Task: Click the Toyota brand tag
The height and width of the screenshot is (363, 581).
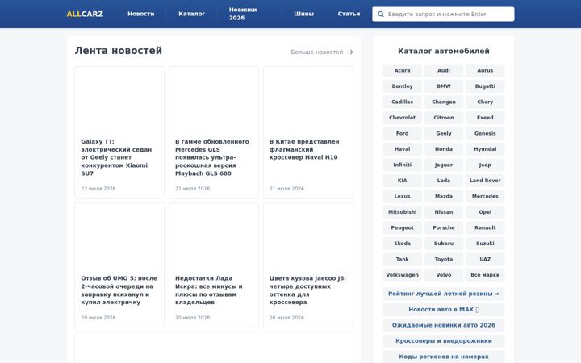Action: point(444,259)
